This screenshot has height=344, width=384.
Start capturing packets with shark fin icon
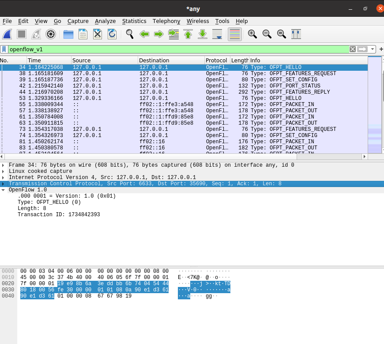(7, 34)
